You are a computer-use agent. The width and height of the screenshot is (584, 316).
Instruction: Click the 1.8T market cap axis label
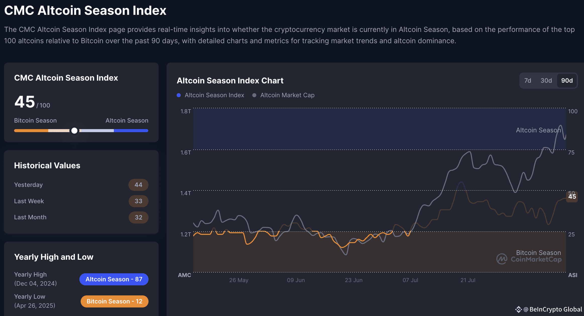point(186,111)
